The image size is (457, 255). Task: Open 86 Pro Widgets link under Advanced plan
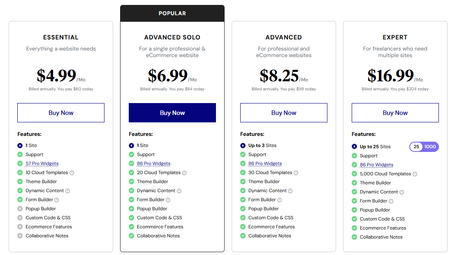pyautogui.click(x=265, y=163)
